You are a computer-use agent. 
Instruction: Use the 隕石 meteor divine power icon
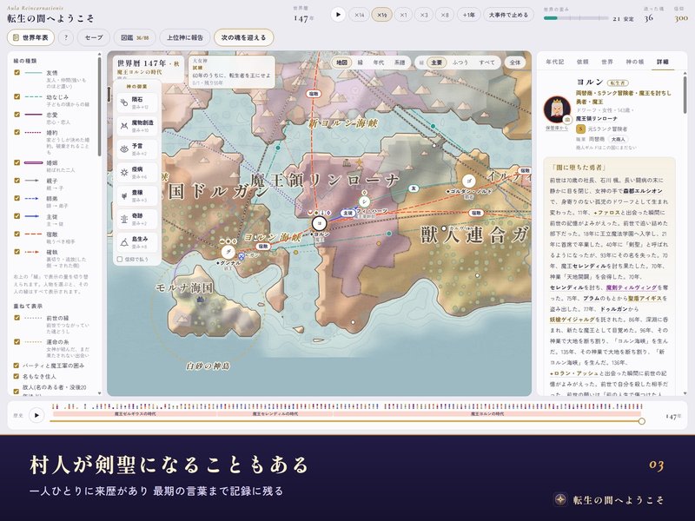tap(124, 102)
